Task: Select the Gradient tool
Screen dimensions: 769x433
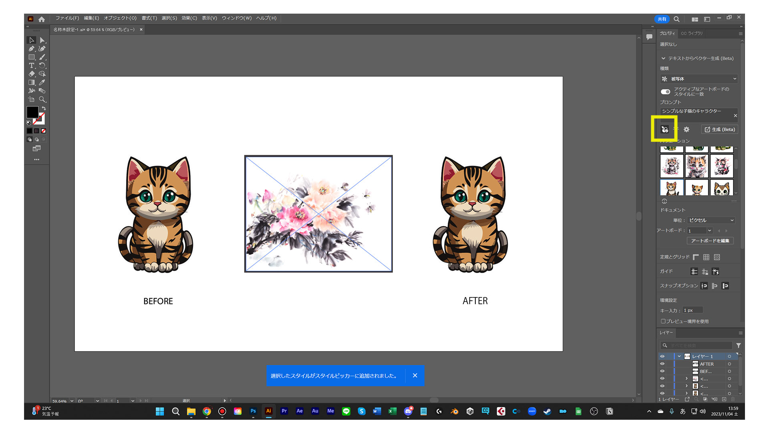Action: pyautogui.click(x=32, y=82)
